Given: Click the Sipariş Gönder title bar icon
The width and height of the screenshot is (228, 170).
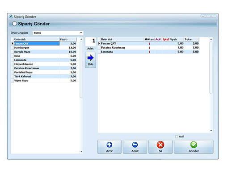Looking at the screenshot, I should 11,17.
